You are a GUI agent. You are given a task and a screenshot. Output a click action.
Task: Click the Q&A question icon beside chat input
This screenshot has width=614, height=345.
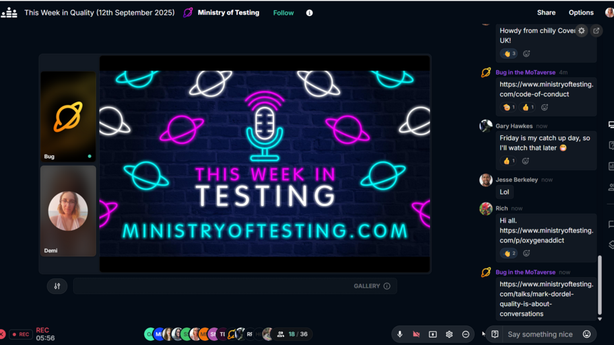pos(495,334)
